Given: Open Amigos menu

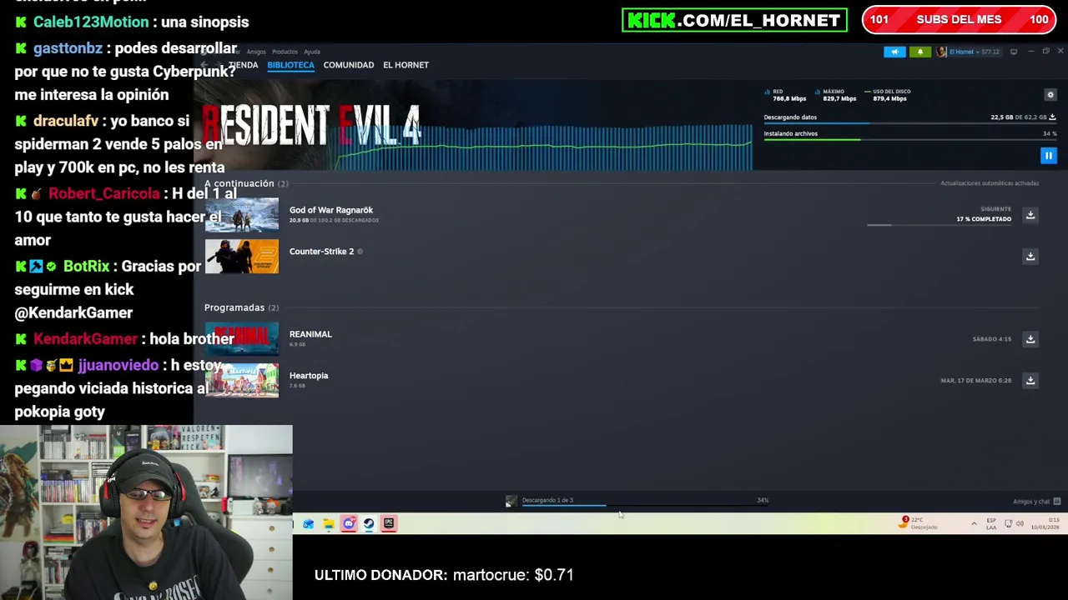Looking at the screenshot, I should (x=256, y=52).
